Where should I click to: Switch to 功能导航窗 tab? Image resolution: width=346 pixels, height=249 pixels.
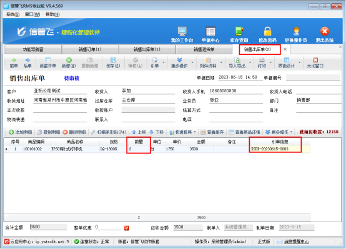click(33, 49)
